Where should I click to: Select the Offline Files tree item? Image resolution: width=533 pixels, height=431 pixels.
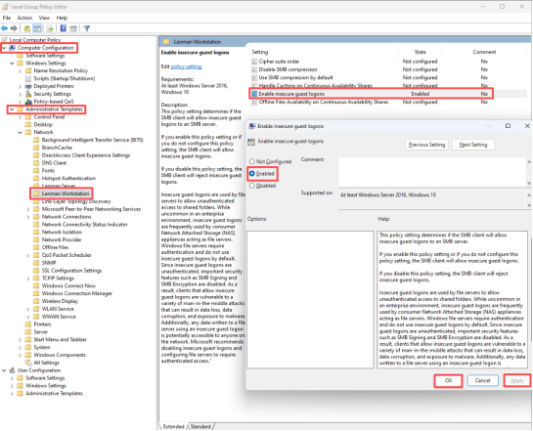55,247
